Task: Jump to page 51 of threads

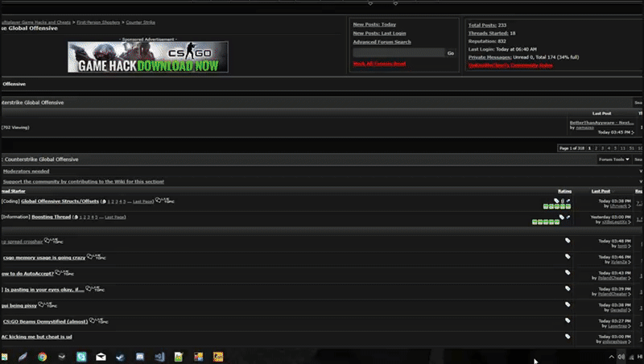Action: coord(632,148)
